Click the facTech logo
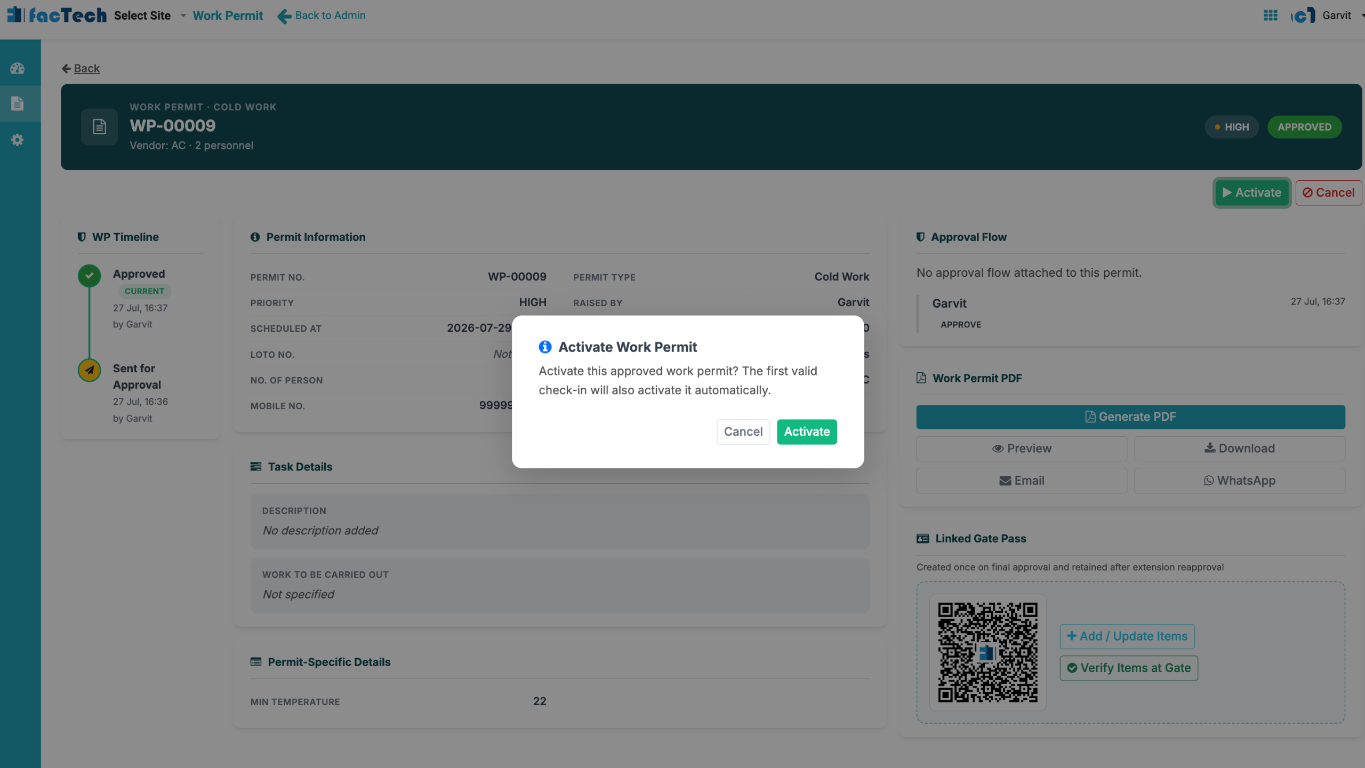1365x768 pixels. point(57,15)
